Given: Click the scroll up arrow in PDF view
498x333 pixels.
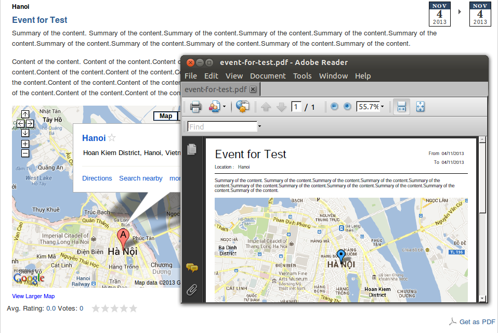Looking at the screenshot, I should click(482, 139).
